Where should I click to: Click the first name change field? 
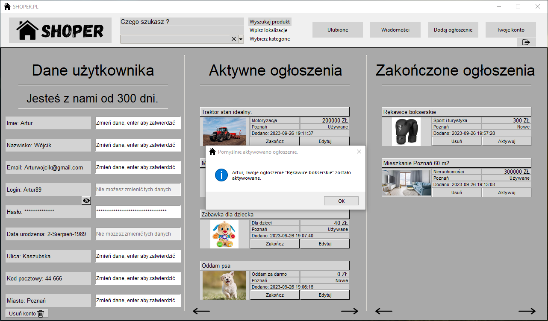coord(138,123)
